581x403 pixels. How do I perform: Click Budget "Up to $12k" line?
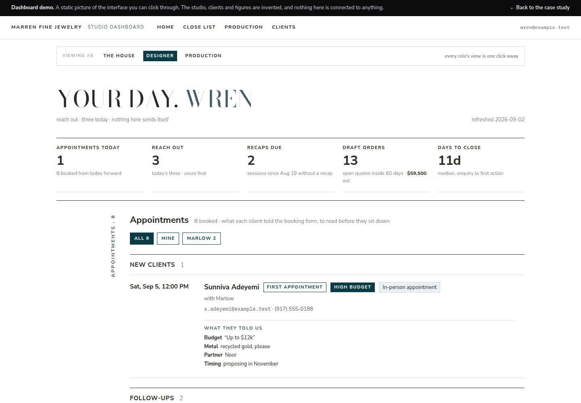230,338
